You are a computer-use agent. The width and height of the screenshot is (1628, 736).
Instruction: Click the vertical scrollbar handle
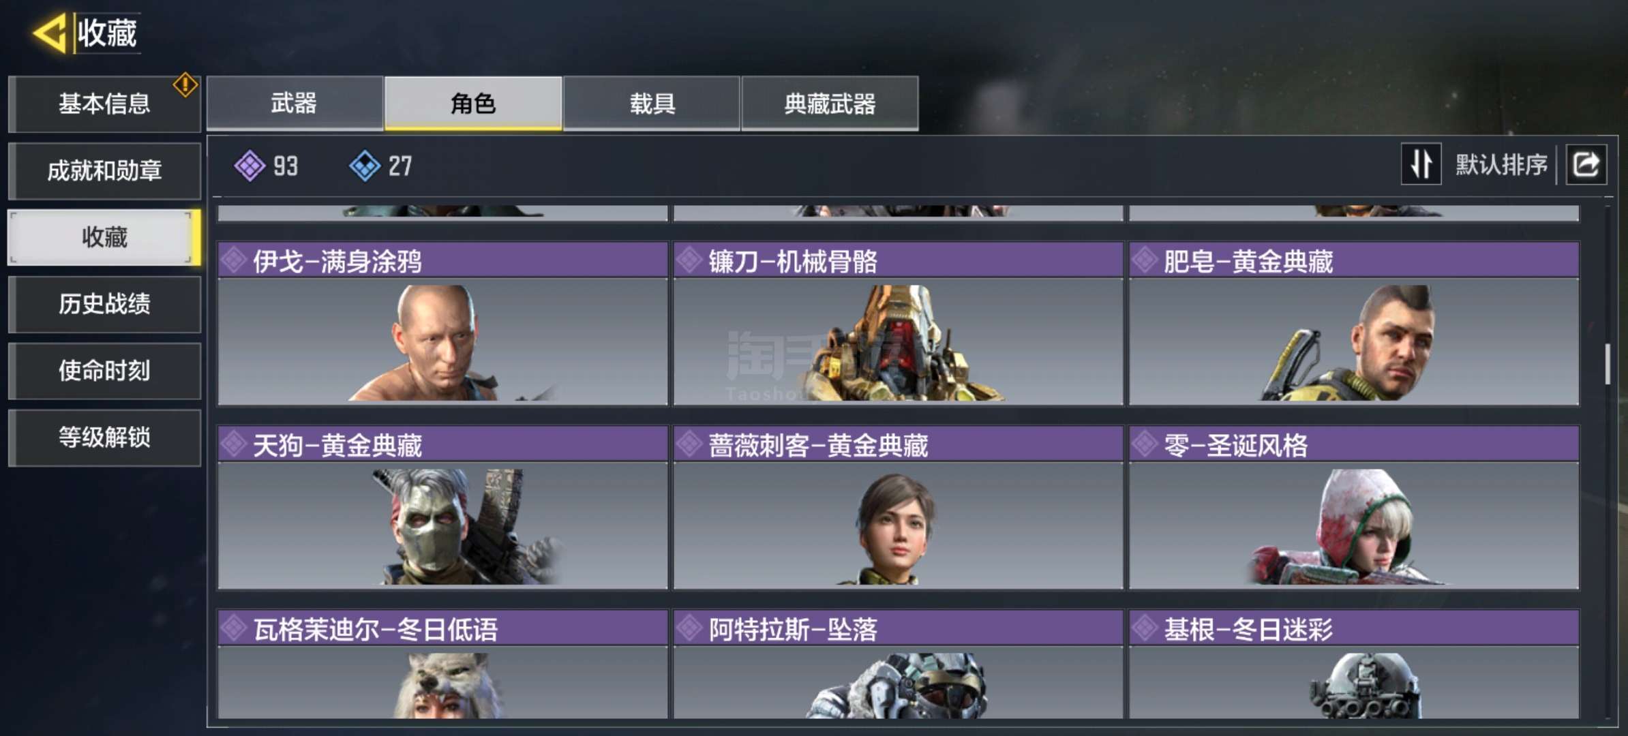click(x=1608, y=364)
